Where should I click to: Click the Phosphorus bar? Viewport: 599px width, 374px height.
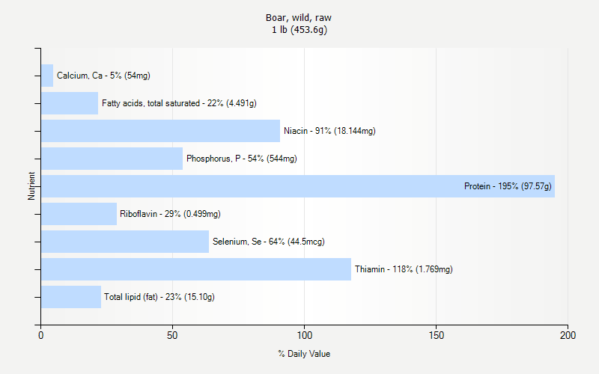point(112,159)
